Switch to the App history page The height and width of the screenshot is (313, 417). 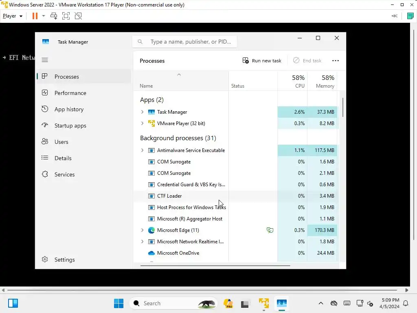(x=84, y=109)
